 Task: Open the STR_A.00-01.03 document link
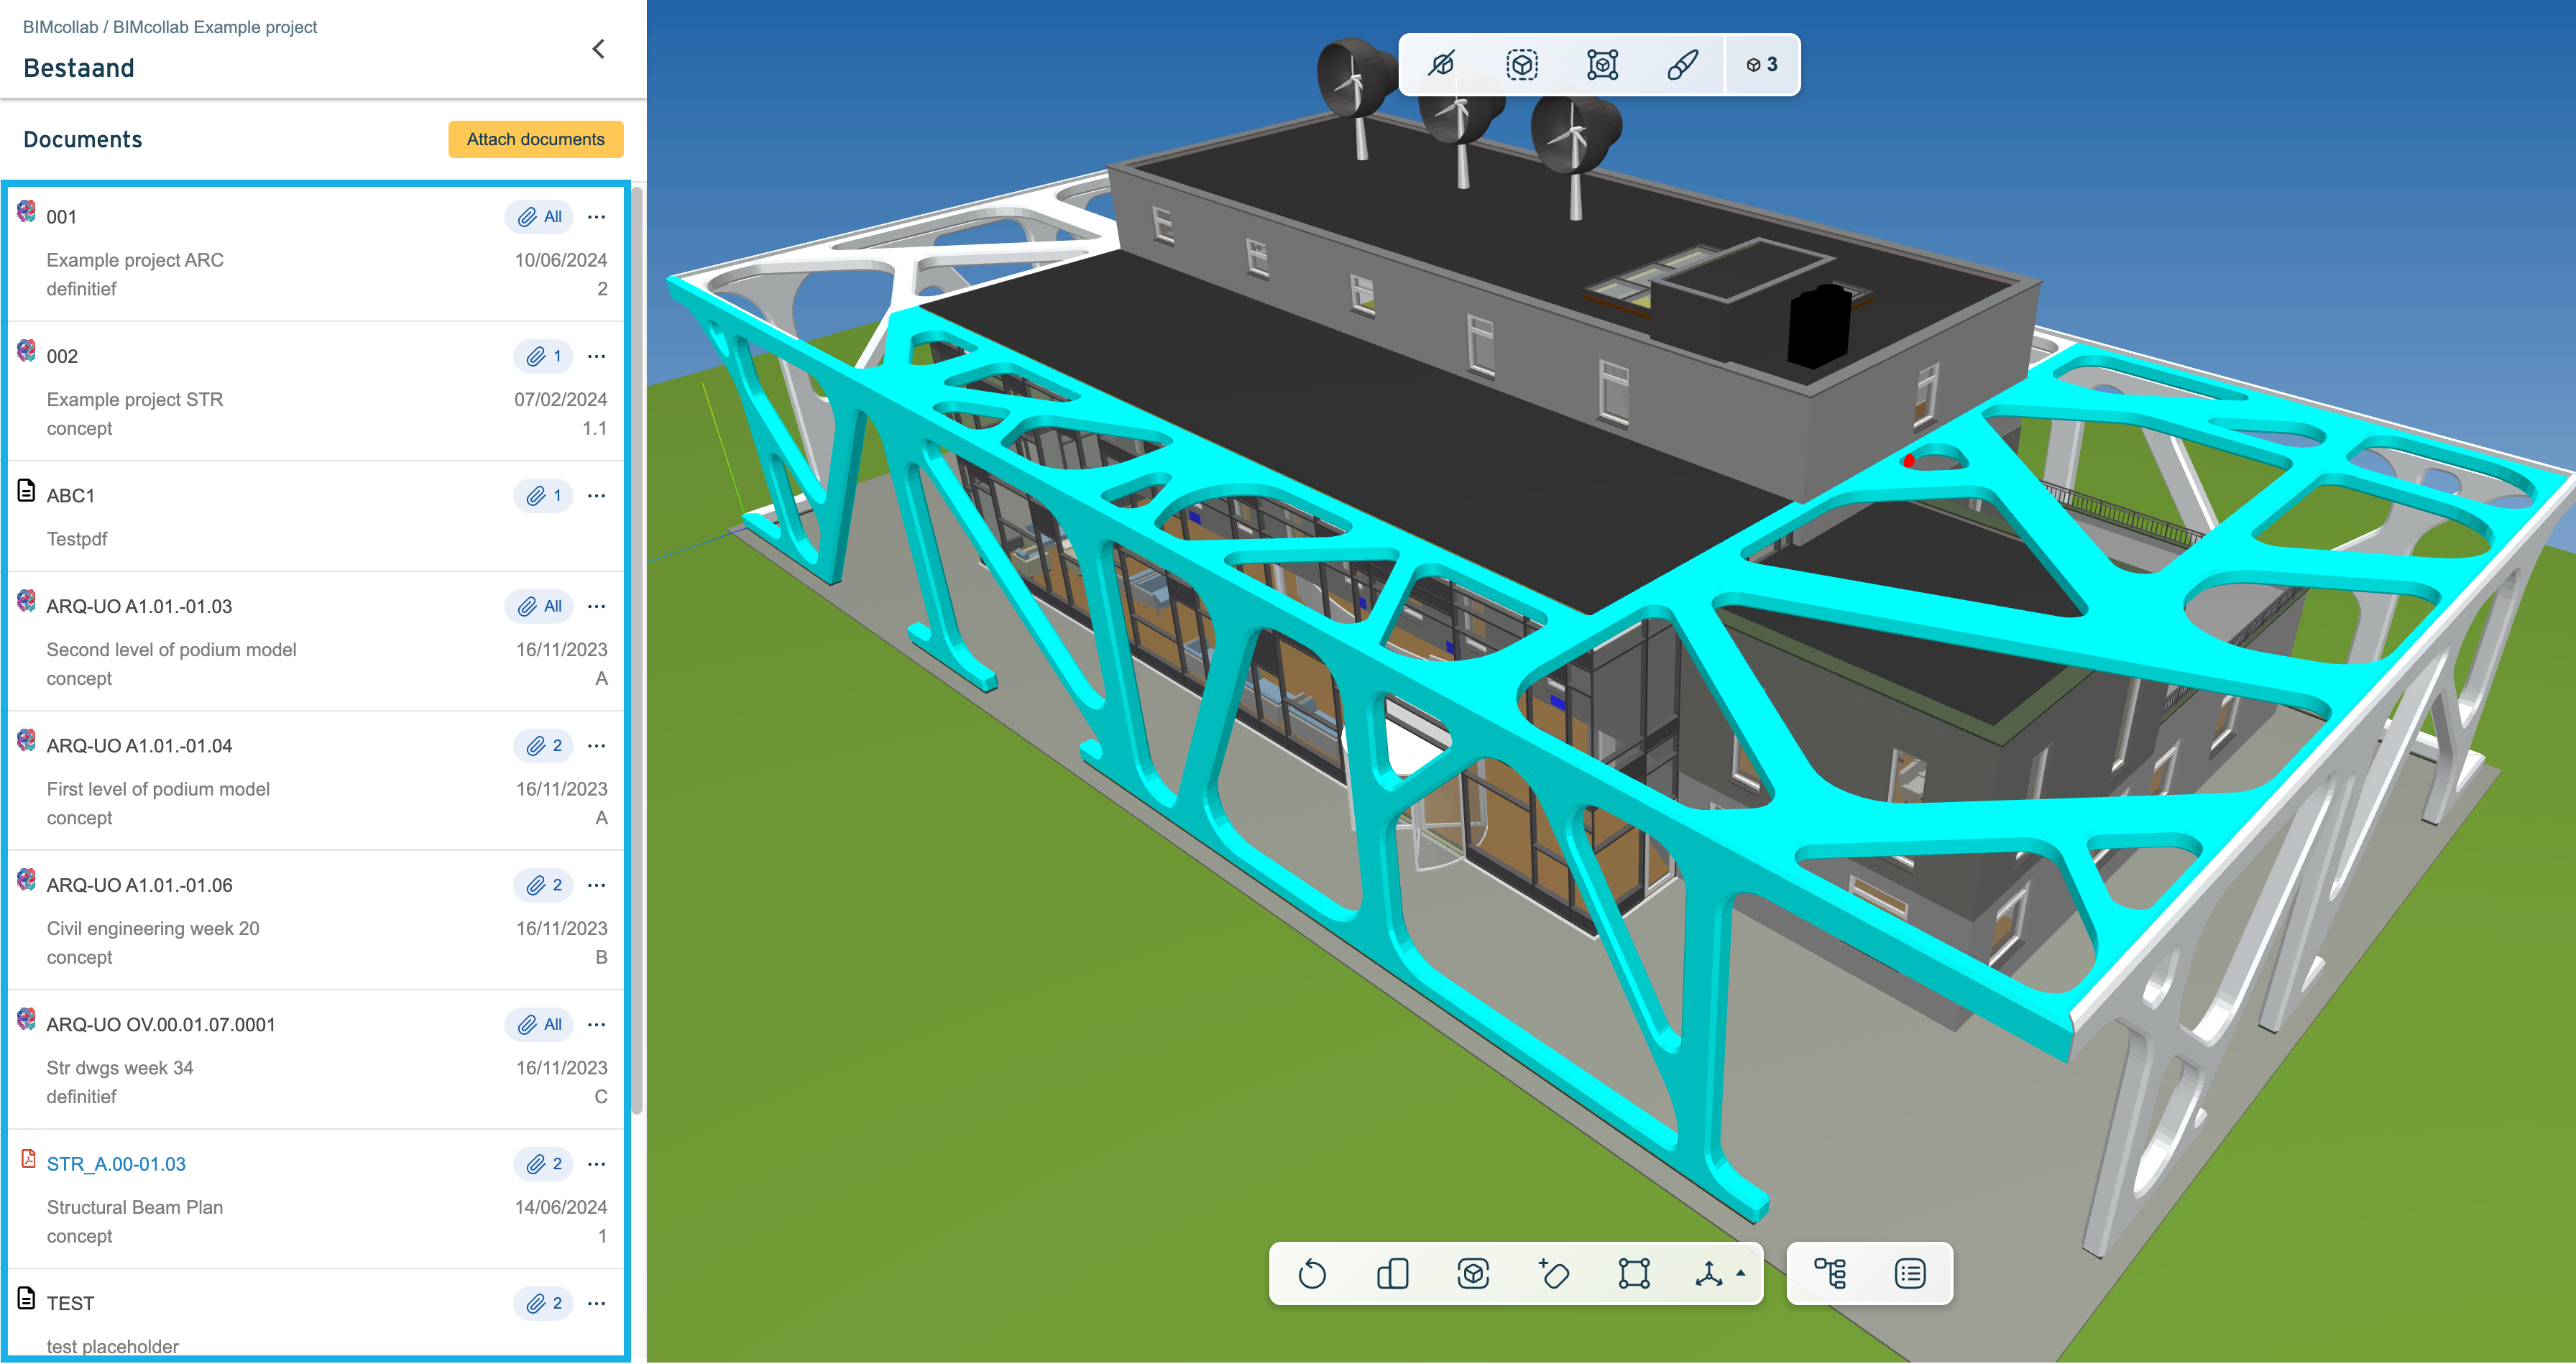point(116,1164)
